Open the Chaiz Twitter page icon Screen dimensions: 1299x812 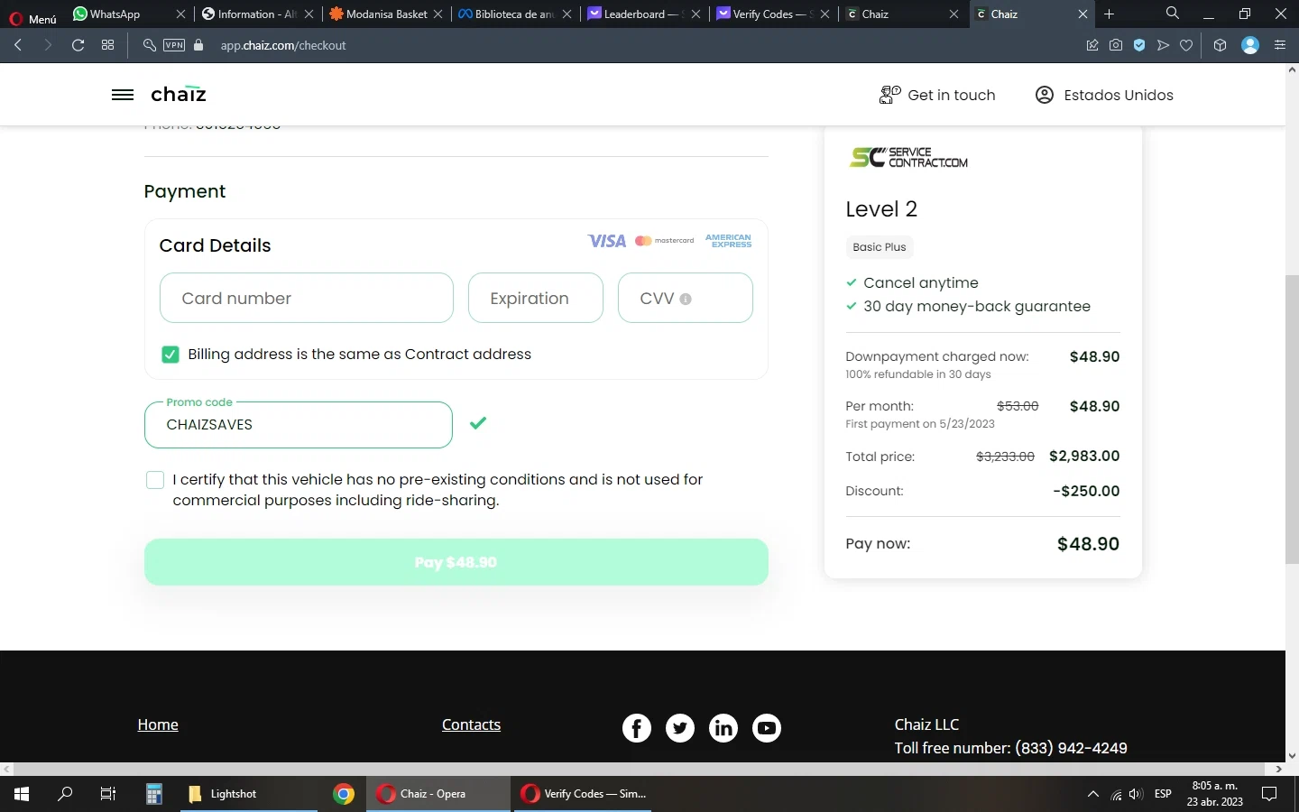(680, 728)
